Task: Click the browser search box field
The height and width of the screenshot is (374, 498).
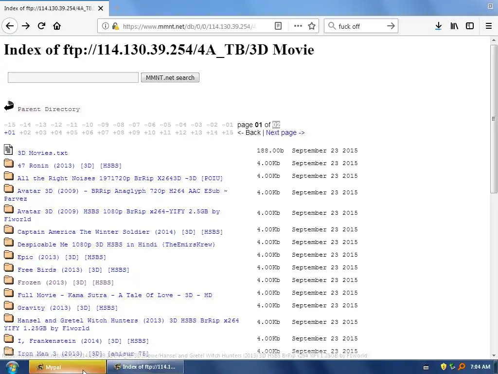Action: point(361,26)
